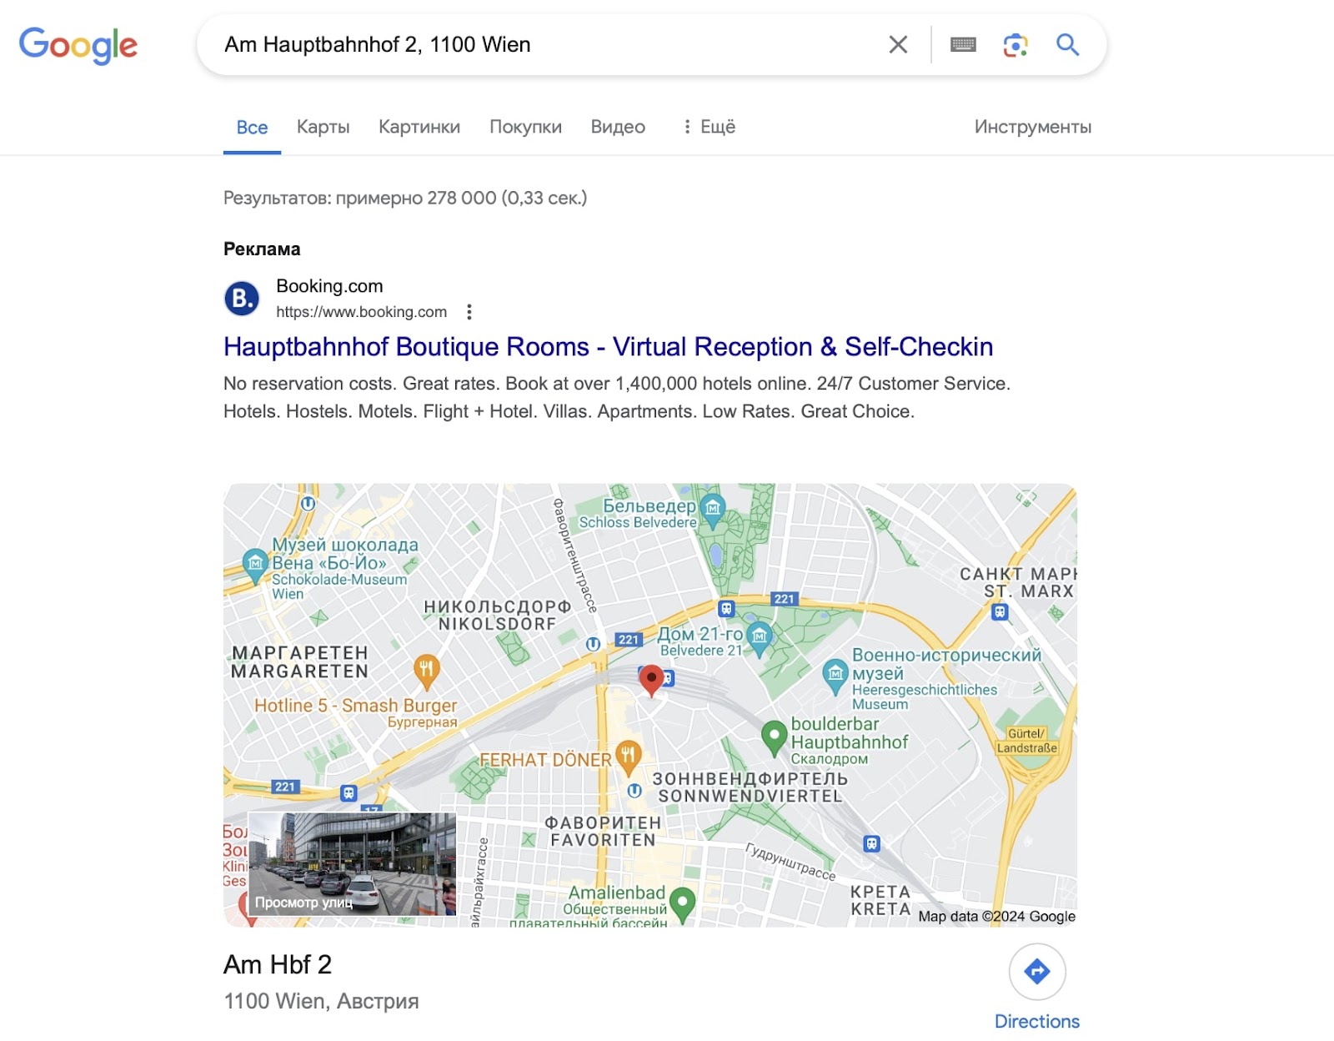Open the ad options three-dot menu
This screenshot has height=1041, width=1334.
click(x=469, y=312)
